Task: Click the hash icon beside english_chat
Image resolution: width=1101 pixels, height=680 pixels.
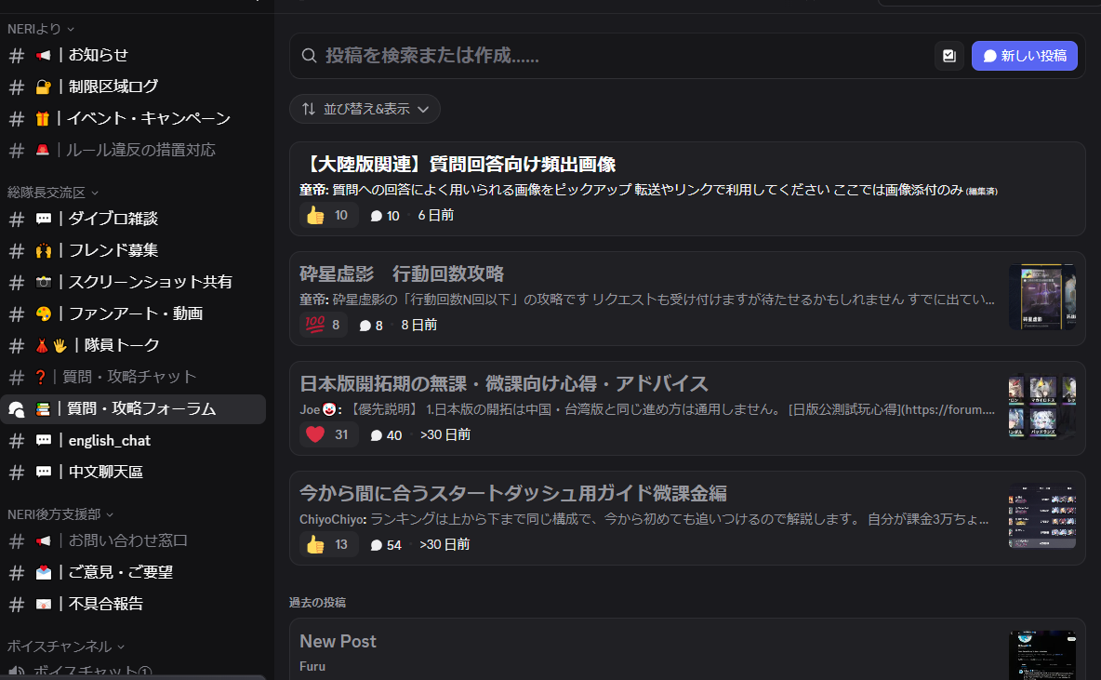Action: [17, 440]
